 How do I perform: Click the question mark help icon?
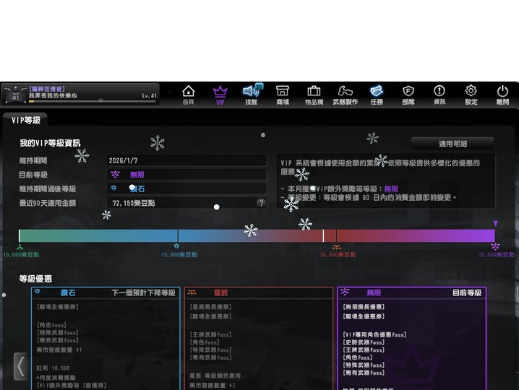[261, 203]
